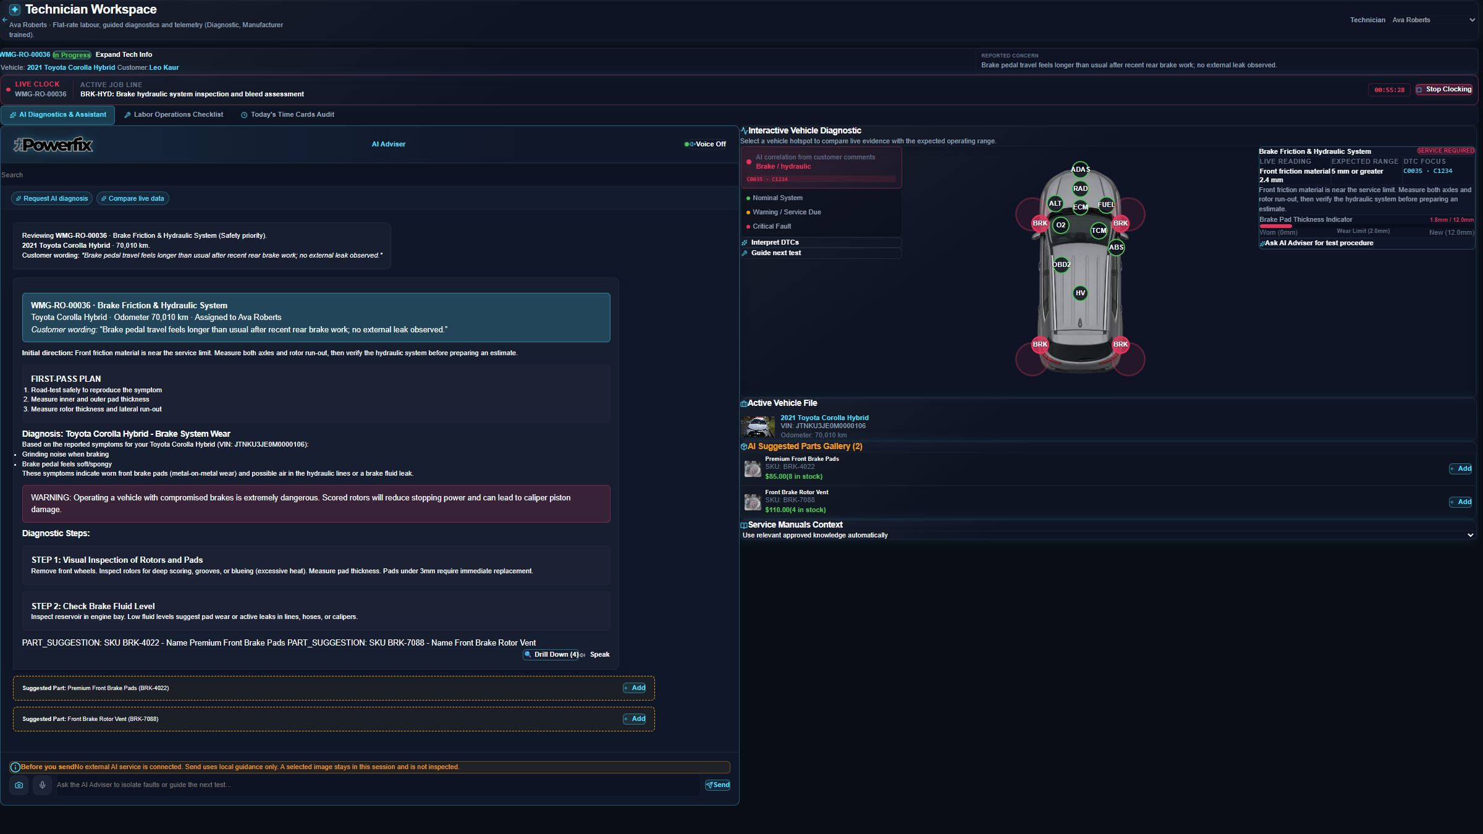
Task: Open the Labor Operations Checklist tab
Action: tap(174, 115)
